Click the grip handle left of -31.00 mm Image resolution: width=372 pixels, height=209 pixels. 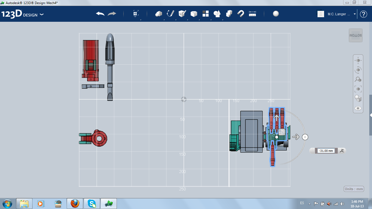[x=312, y=151]
